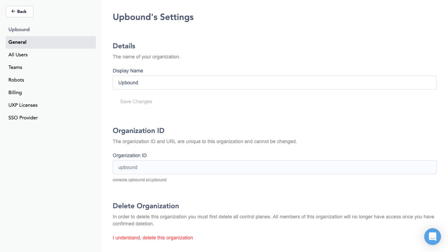
Task: Go to SSO Provider settings
Action: click(23, 118)
